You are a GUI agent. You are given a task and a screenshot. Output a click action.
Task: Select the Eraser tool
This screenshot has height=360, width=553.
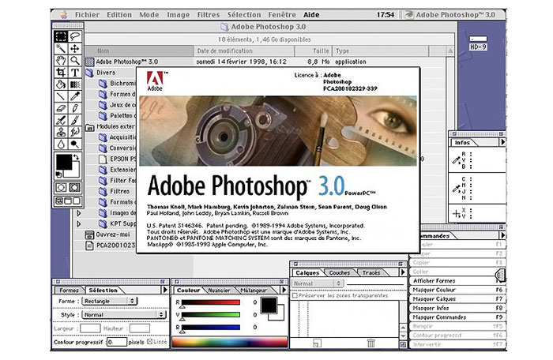click(61, 108)
